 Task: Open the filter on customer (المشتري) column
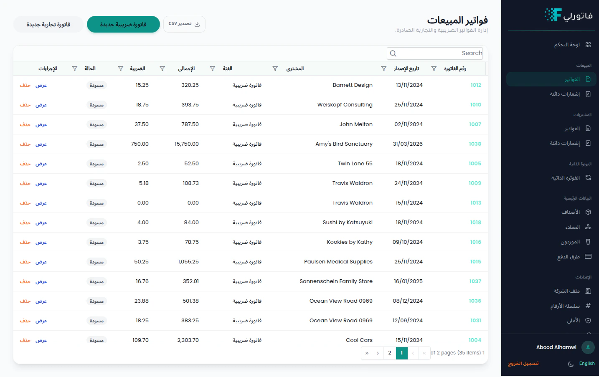pyautogui.click(x=275, y=68)
